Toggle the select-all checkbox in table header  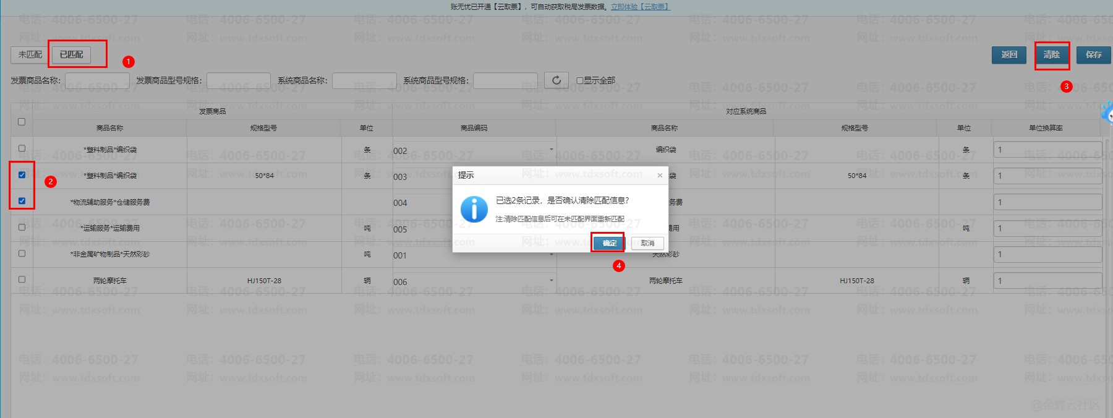[22, 122]
